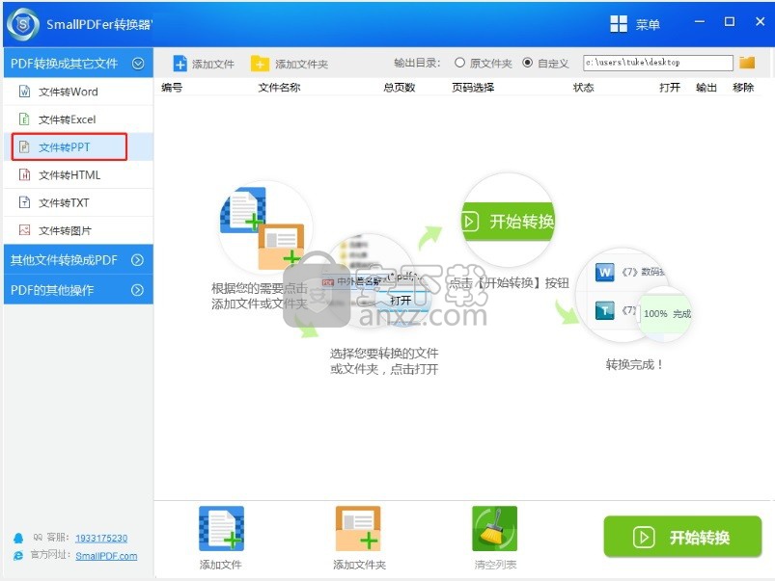Image resolution: width=775 pixels, height=581 pixels.
Task: Click the TXT document icon in sidebar
Action: (x=24, y=202)
